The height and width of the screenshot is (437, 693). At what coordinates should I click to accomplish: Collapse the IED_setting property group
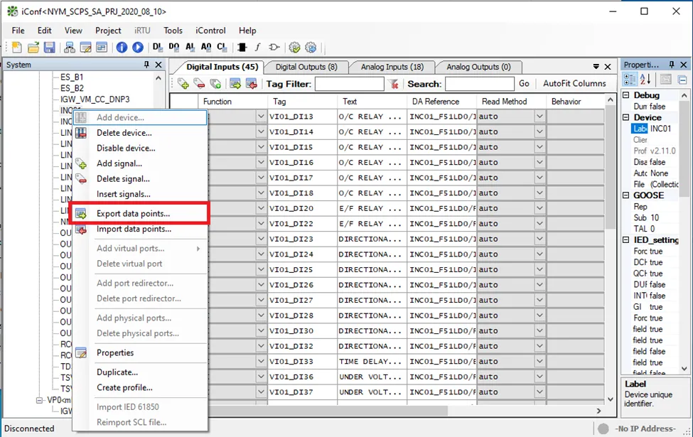625,240
